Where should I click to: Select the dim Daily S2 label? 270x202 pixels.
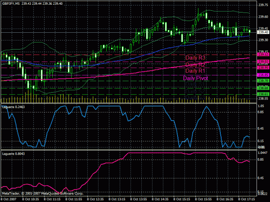tap(195, 91)
